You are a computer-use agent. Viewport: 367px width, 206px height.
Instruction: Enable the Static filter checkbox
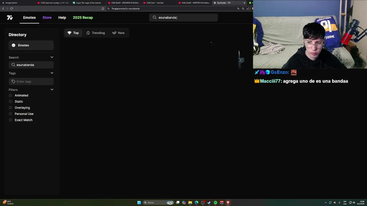coord(11,102)
